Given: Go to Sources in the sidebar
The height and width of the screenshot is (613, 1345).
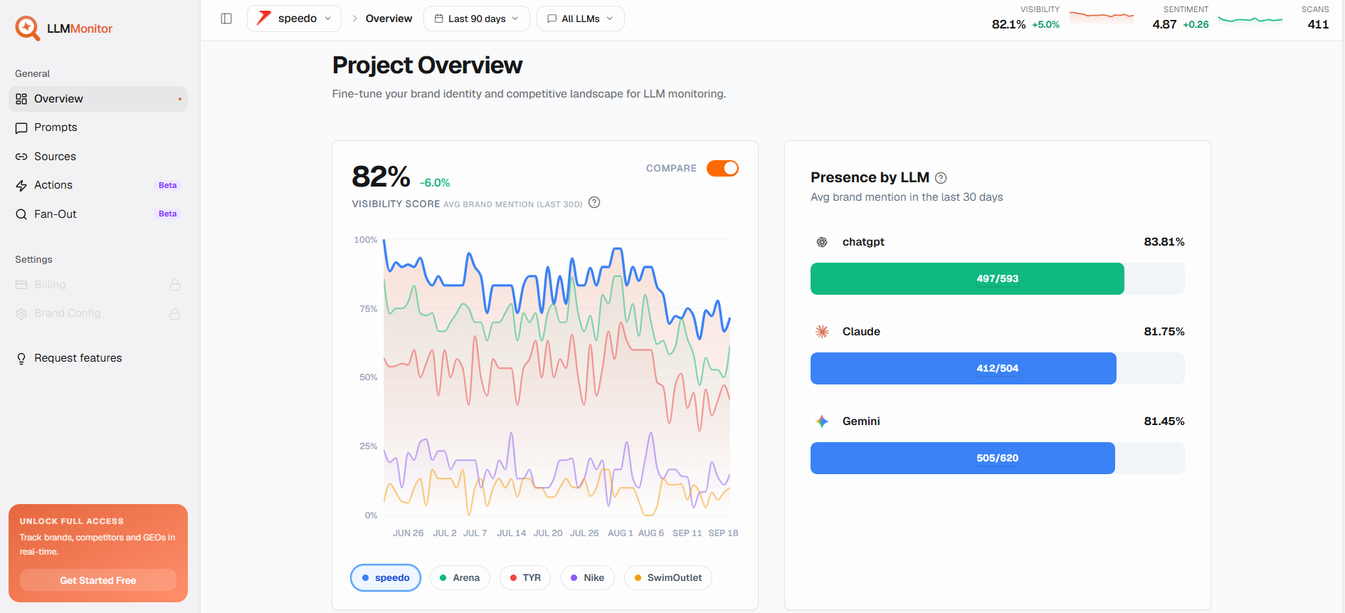Looking at the screenshot, I should point(98,157).
